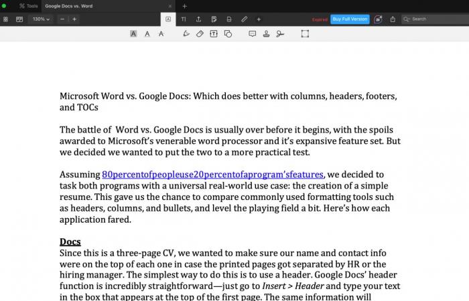Select the Highlight text tool
Viewport: 469px width, 301px height.
coord(133,33)
